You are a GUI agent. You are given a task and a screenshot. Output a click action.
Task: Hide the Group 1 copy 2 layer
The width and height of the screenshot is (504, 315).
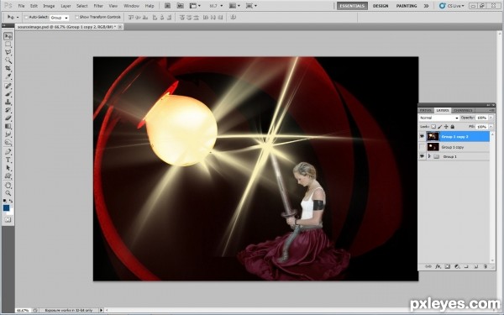422,137
